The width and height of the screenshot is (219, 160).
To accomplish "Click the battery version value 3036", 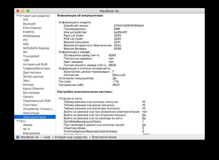I will point(117,49).
